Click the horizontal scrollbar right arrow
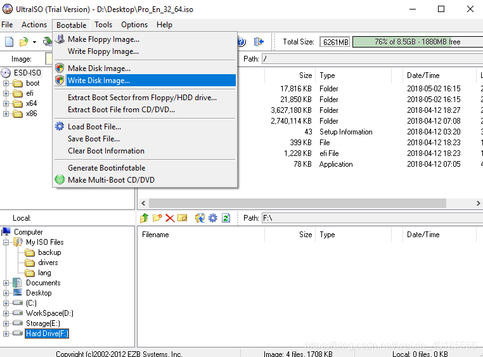483x357 pixels. pyautogui.click(x=478, y=203)
